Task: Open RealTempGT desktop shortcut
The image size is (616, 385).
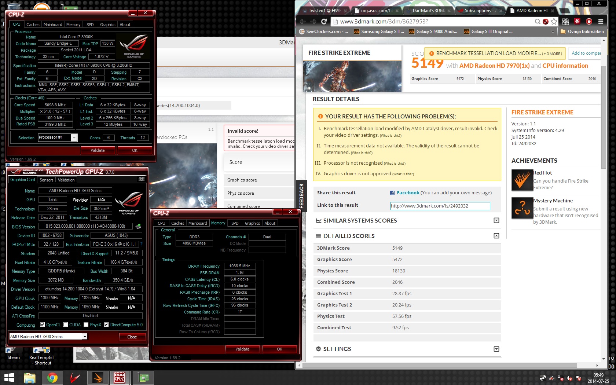Action: point(41,357)
